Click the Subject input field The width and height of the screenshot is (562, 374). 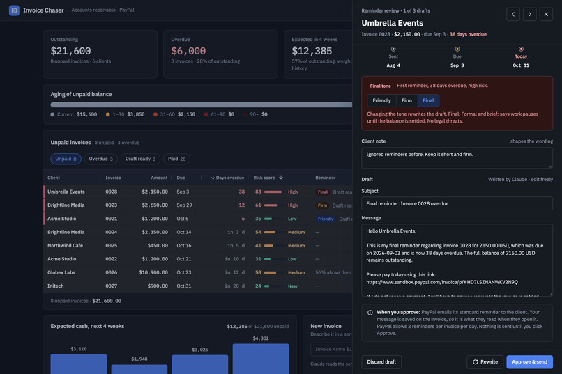(457, 203)
